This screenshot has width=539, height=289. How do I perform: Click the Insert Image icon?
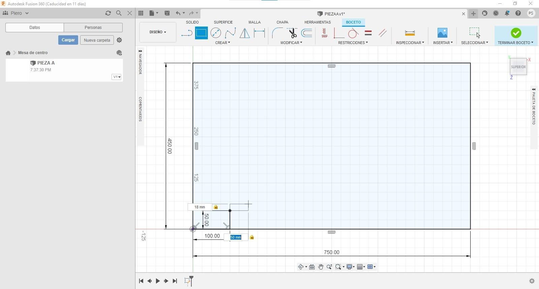point(442,33)
